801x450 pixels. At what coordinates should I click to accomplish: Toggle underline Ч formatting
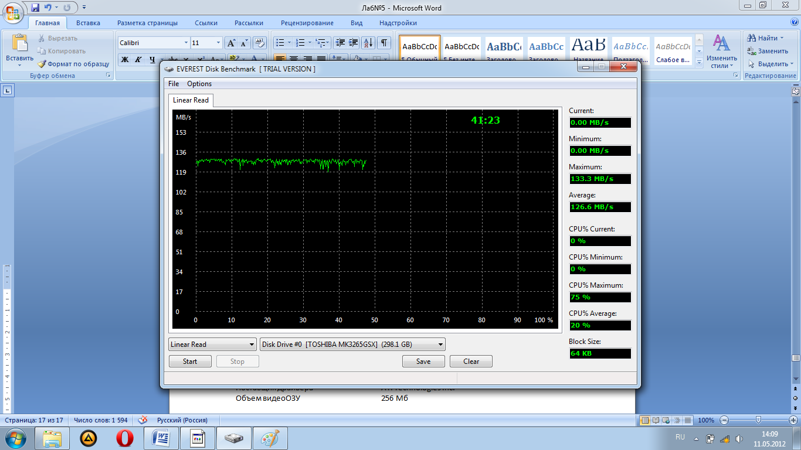click(152, 59)
